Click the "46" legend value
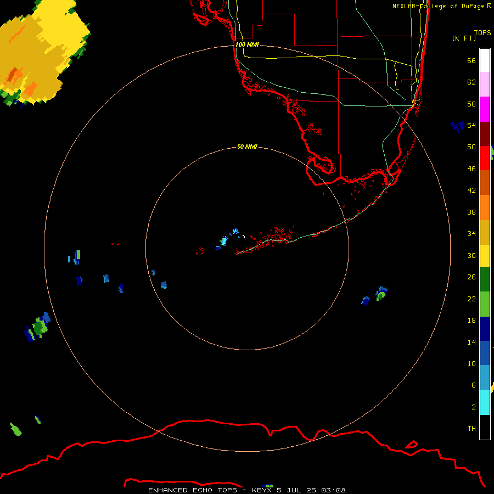This screenshot has width=494, height=494. pos(471,169)
